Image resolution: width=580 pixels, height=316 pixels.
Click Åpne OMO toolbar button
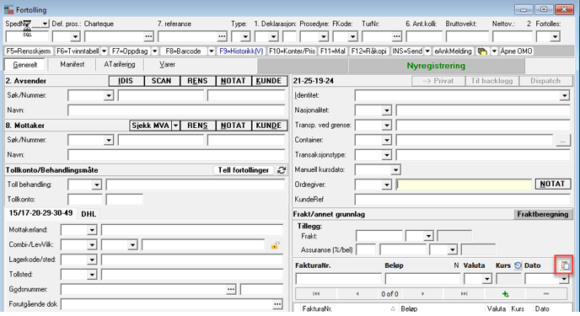517,51
